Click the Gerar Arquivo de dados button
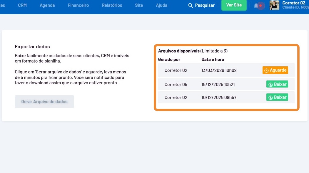This screenshot has width=309, height=173. [x=44, y=102]
